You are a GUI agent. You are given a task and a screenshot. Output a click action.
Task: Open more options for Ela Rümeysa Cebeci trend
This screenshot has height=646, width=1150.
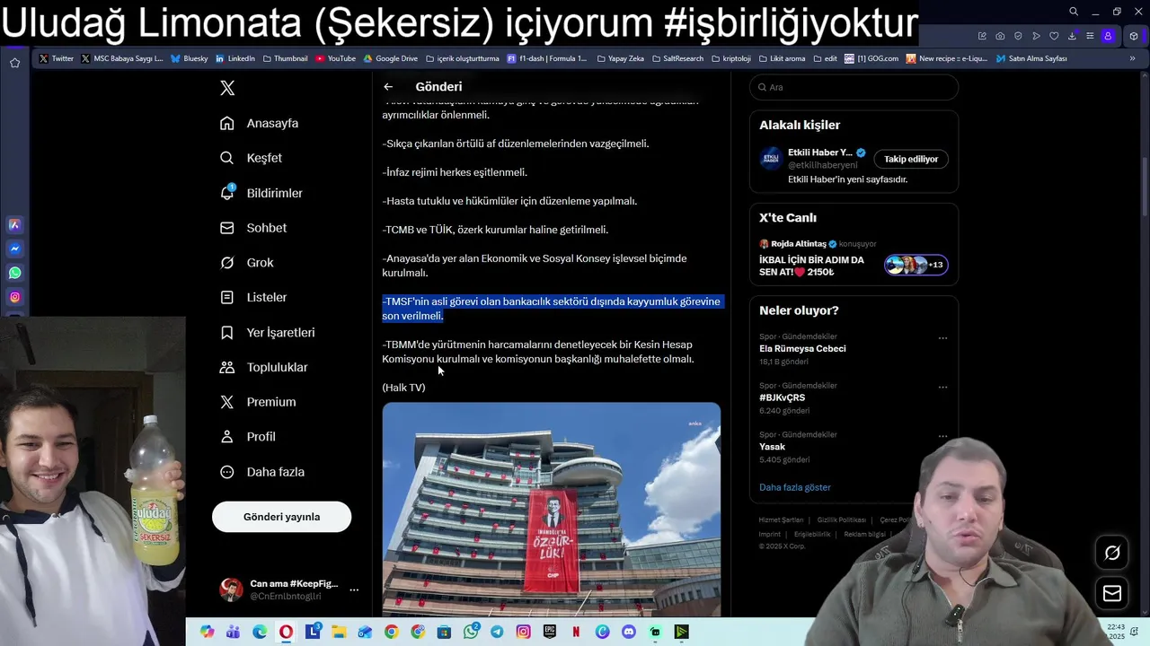point(942,338)
